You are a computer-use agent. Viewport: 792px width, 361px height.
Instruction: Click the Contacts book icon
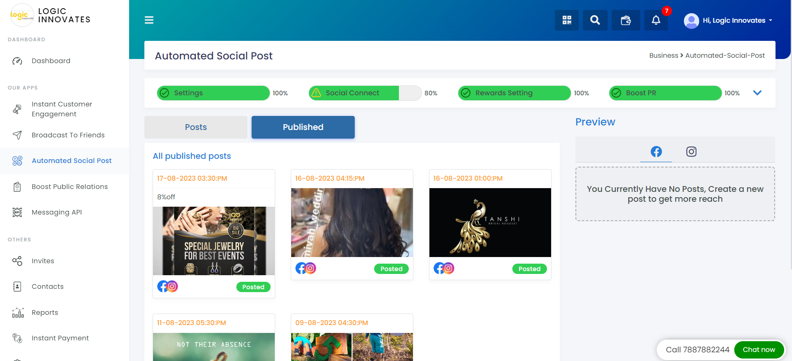click(17, 287)
